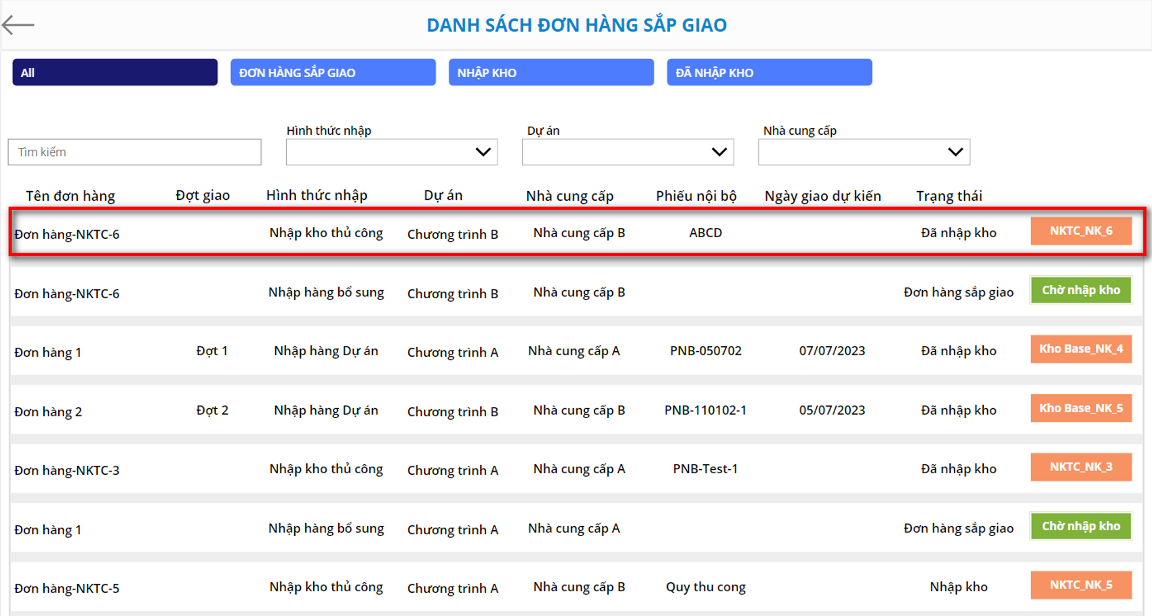Click the PNB-050702 internal slip cell
This screenshot has width=1152, height=616.
[x=706, y=351]
